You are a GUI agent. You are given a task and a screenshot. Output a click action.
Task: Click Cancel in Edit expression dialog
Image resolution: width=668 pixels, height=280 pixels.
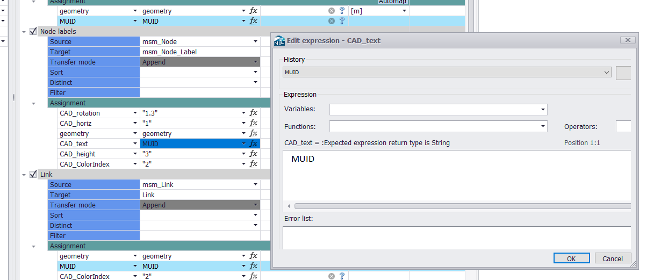pyautogui.click(x=613, y=259)
